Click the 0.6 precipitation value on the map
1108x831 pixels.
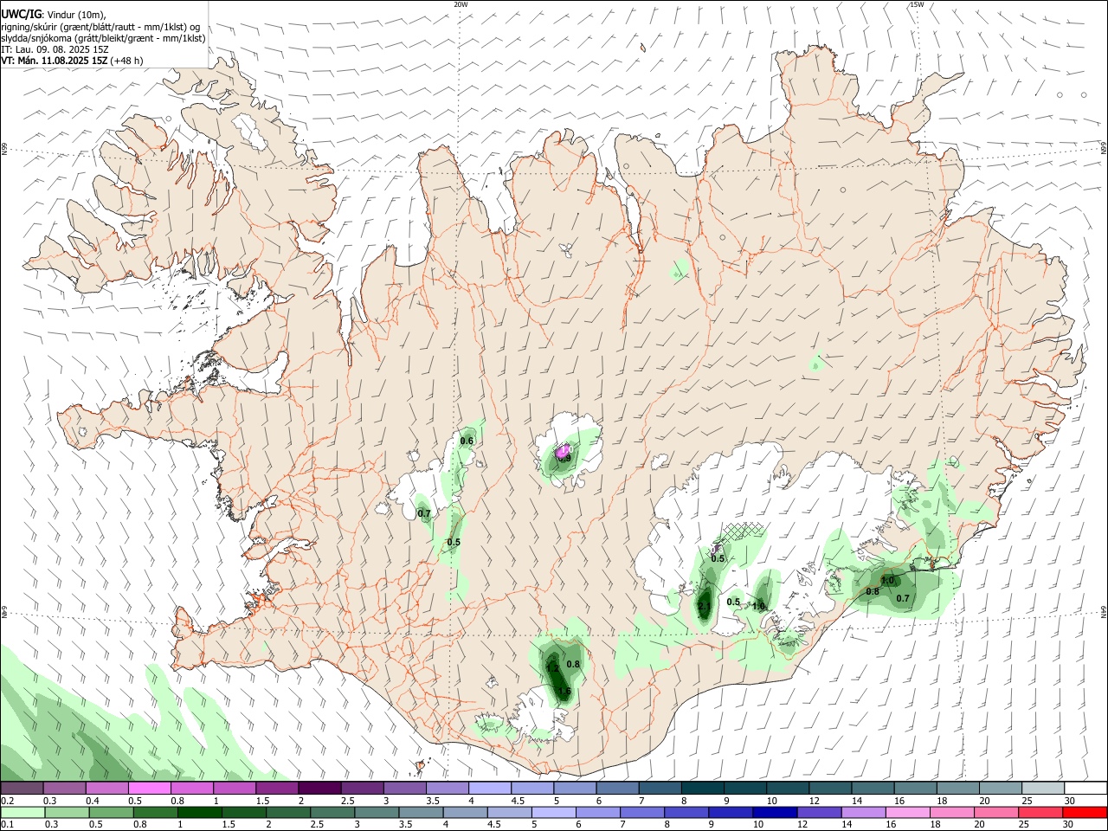(x=467, y=441)
